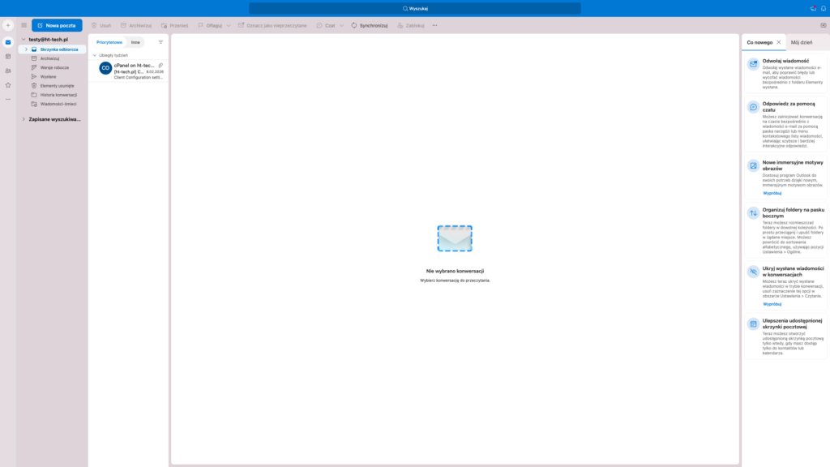Open the Mail view icon in left rail
This screenshot has width=830, height=467.
coord(8,42)
